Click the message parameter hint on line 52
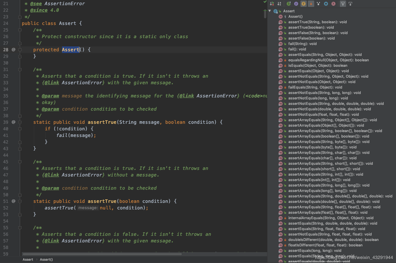Image resolution: width=396 pixels, height=263 pixels. point(88,208)
